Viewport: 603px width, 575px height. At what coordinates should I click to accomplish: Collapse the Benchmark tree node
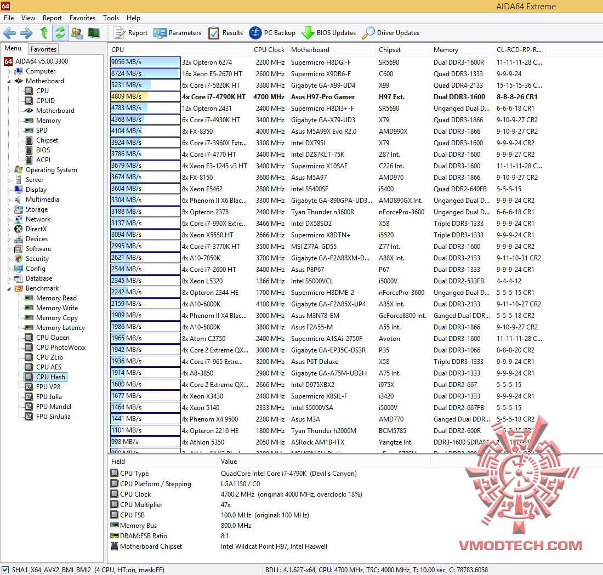9,289
